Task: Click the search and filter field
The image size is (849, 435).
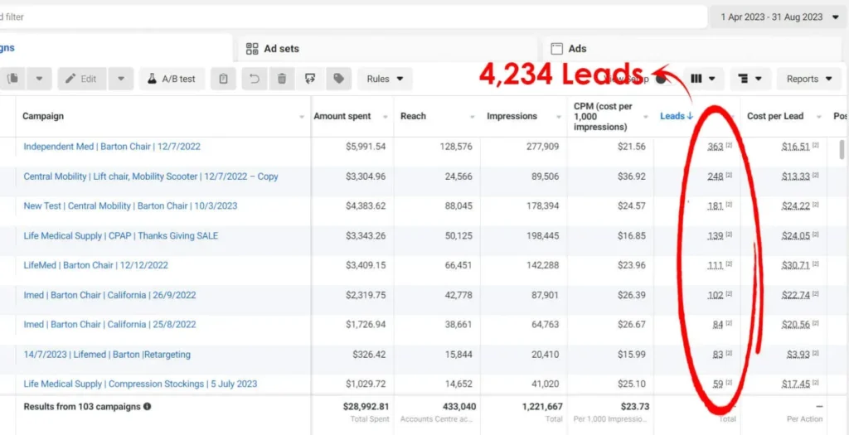Action: click(352, 17)
